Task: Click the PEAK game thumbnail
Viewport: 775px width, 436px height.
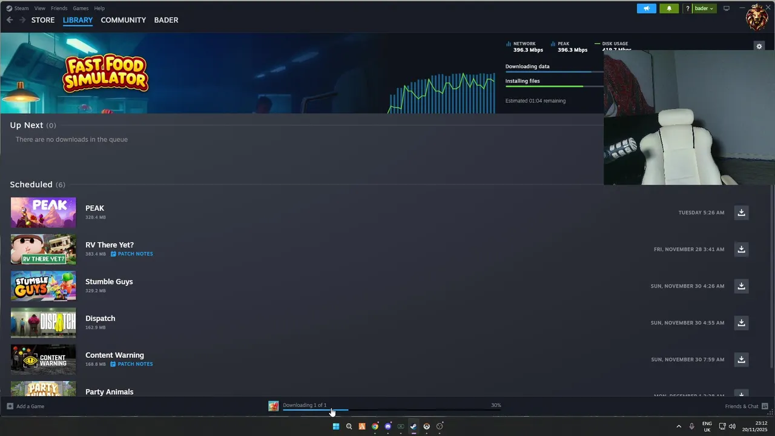Action: pyautogui.click(x=44, y=213)
